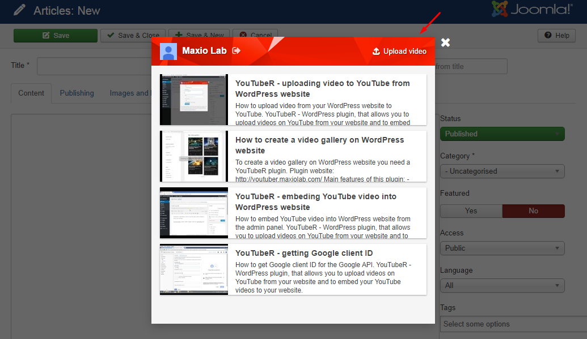Set Featured to Yes

pos(471,211)
